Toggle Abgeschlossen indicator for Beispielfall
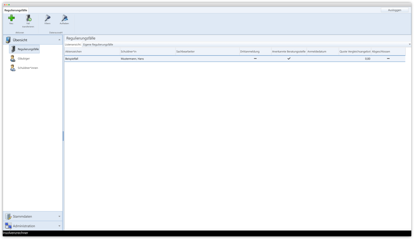The height and width of the screenshot is (239, 414). [x=388, y=59]
